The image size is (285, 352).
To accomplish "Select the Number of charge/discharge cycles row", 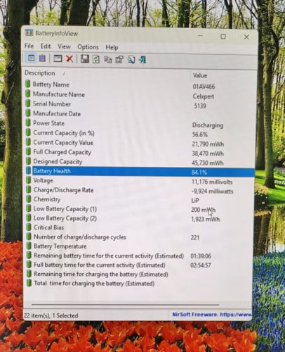I will tap(140, 237).
